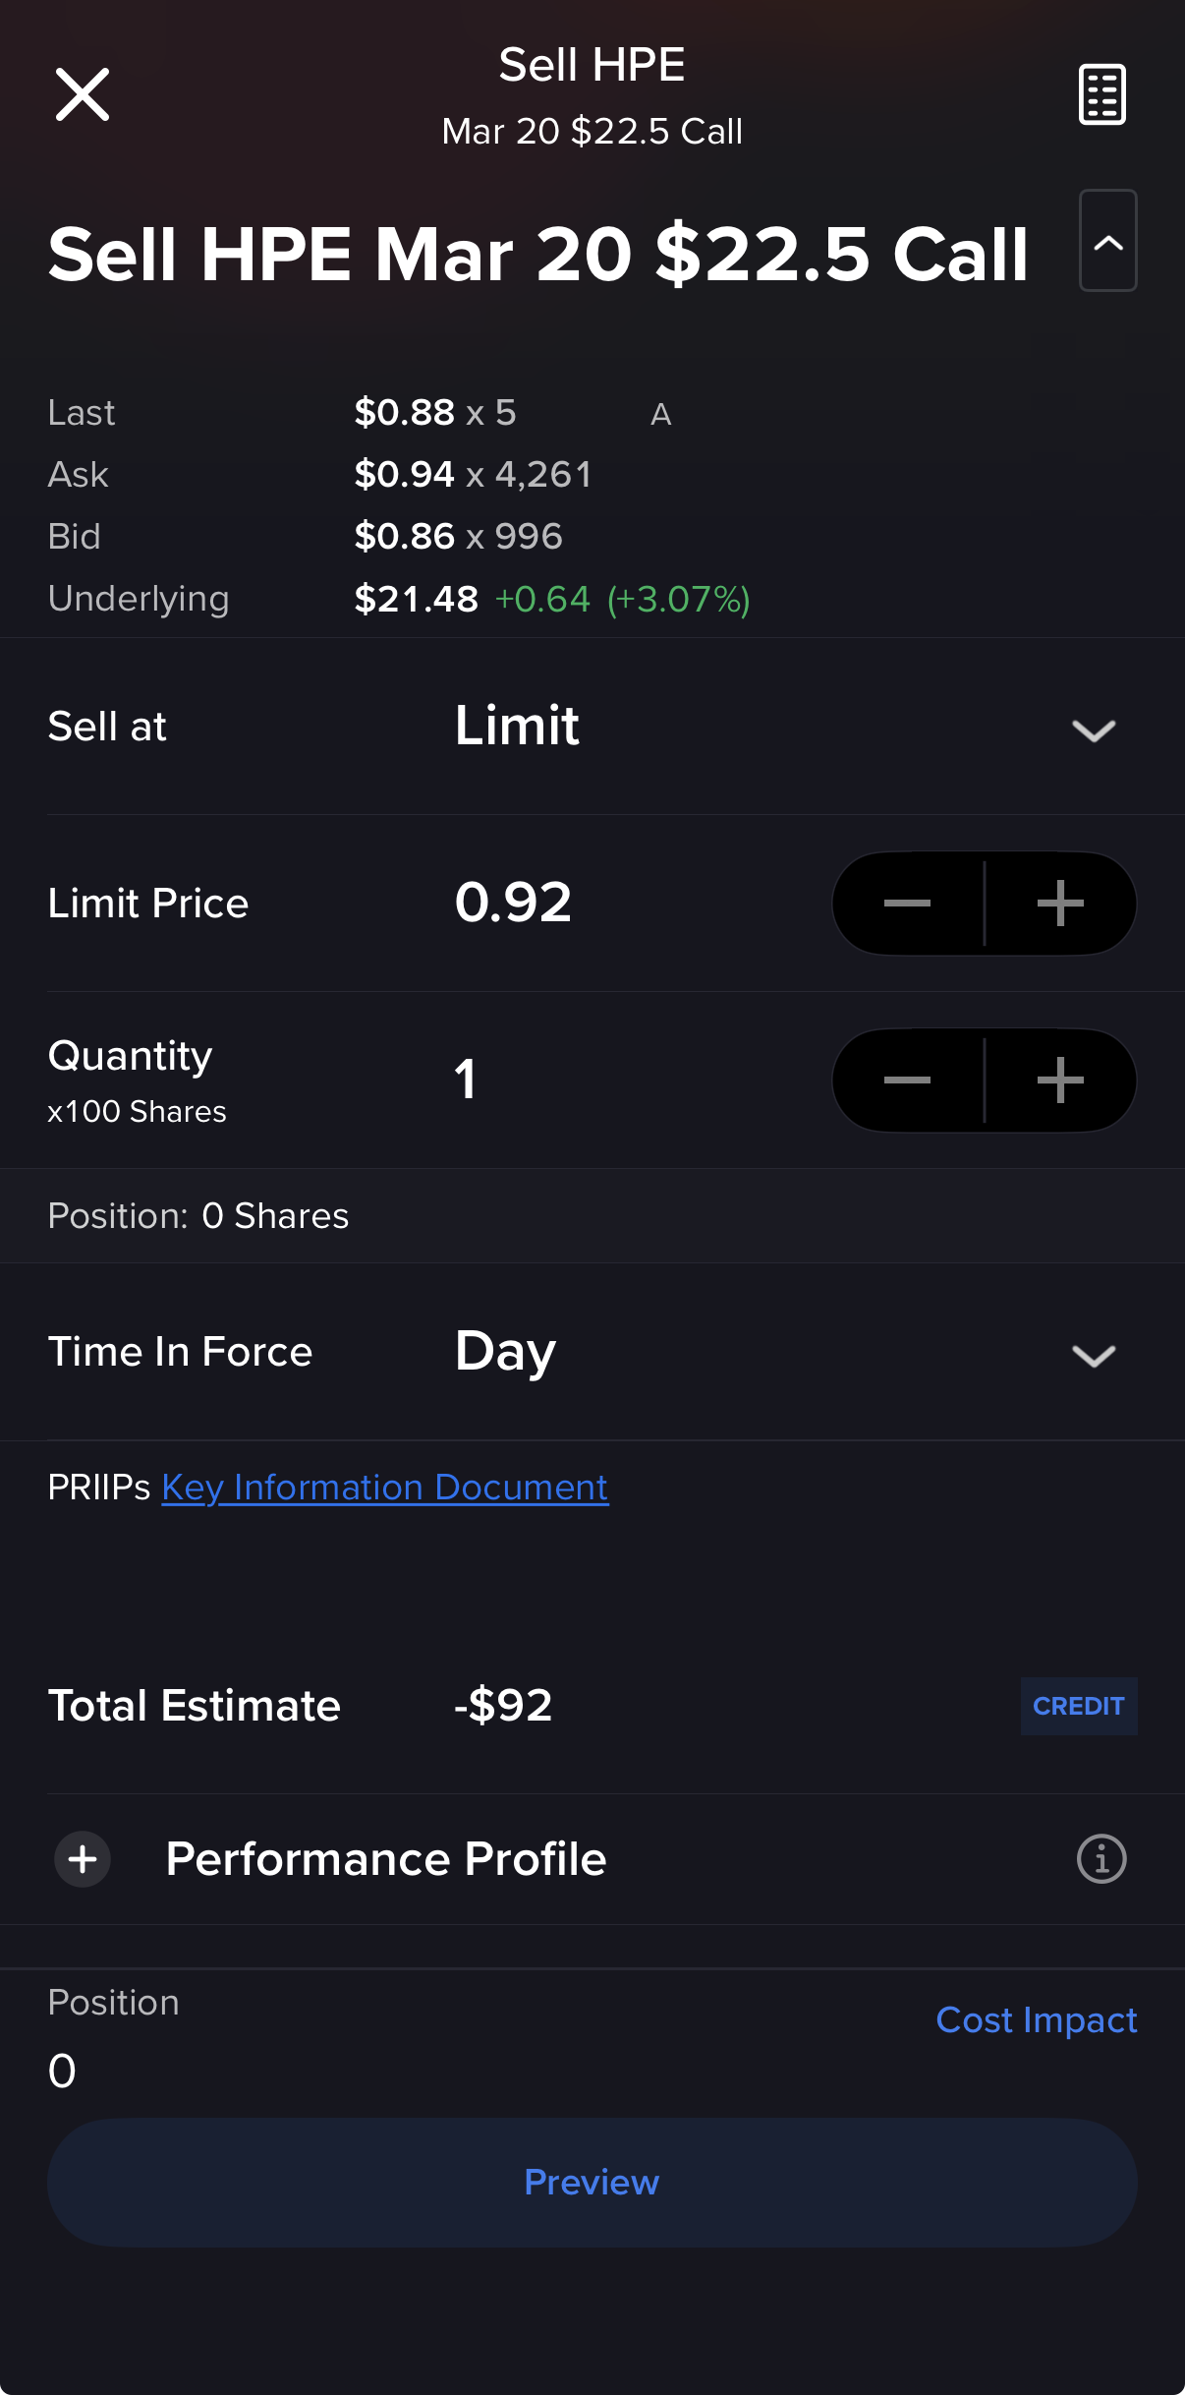Open the Cost Impact link

pyautogui.click(x=1036, y=2020)
